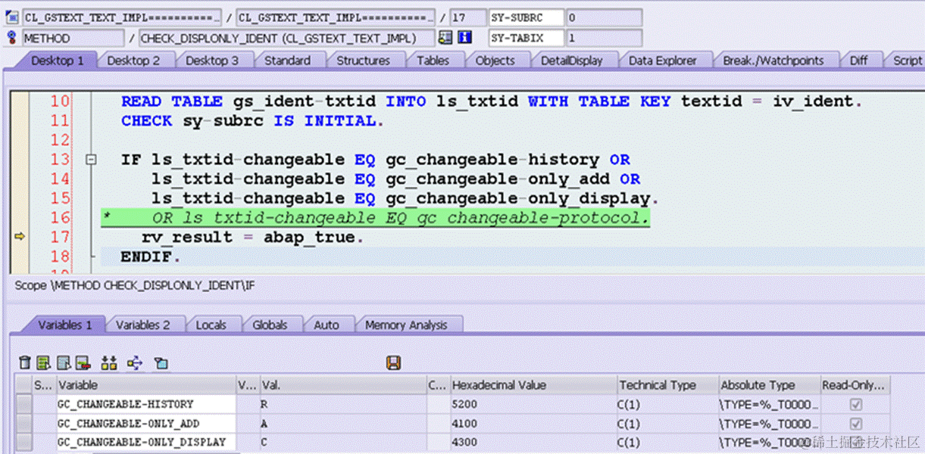The height and width of the screenshot is (454, 925).
Task: Open the Break./Watchpoints tab
Action: [x=773, y=61]
